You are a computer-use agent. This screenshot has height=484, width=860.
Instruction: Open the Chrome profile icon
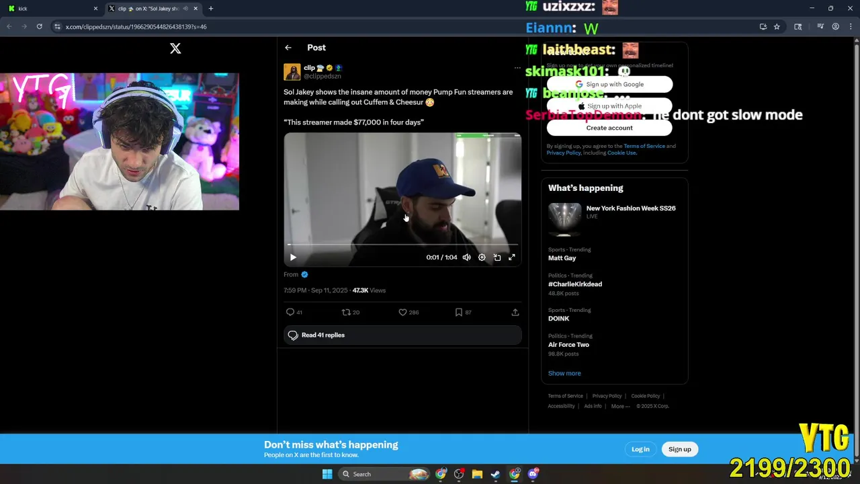coord(836,27)
